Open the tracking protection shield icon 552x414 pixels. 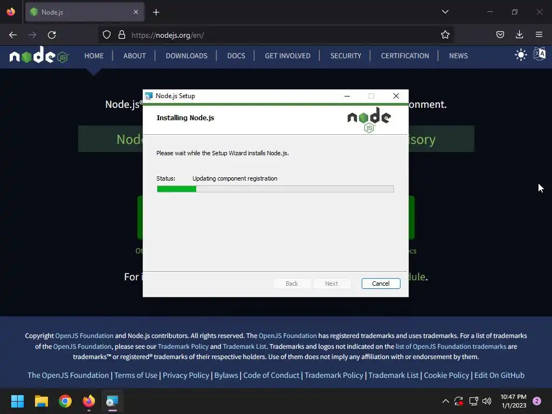point(107,35)
